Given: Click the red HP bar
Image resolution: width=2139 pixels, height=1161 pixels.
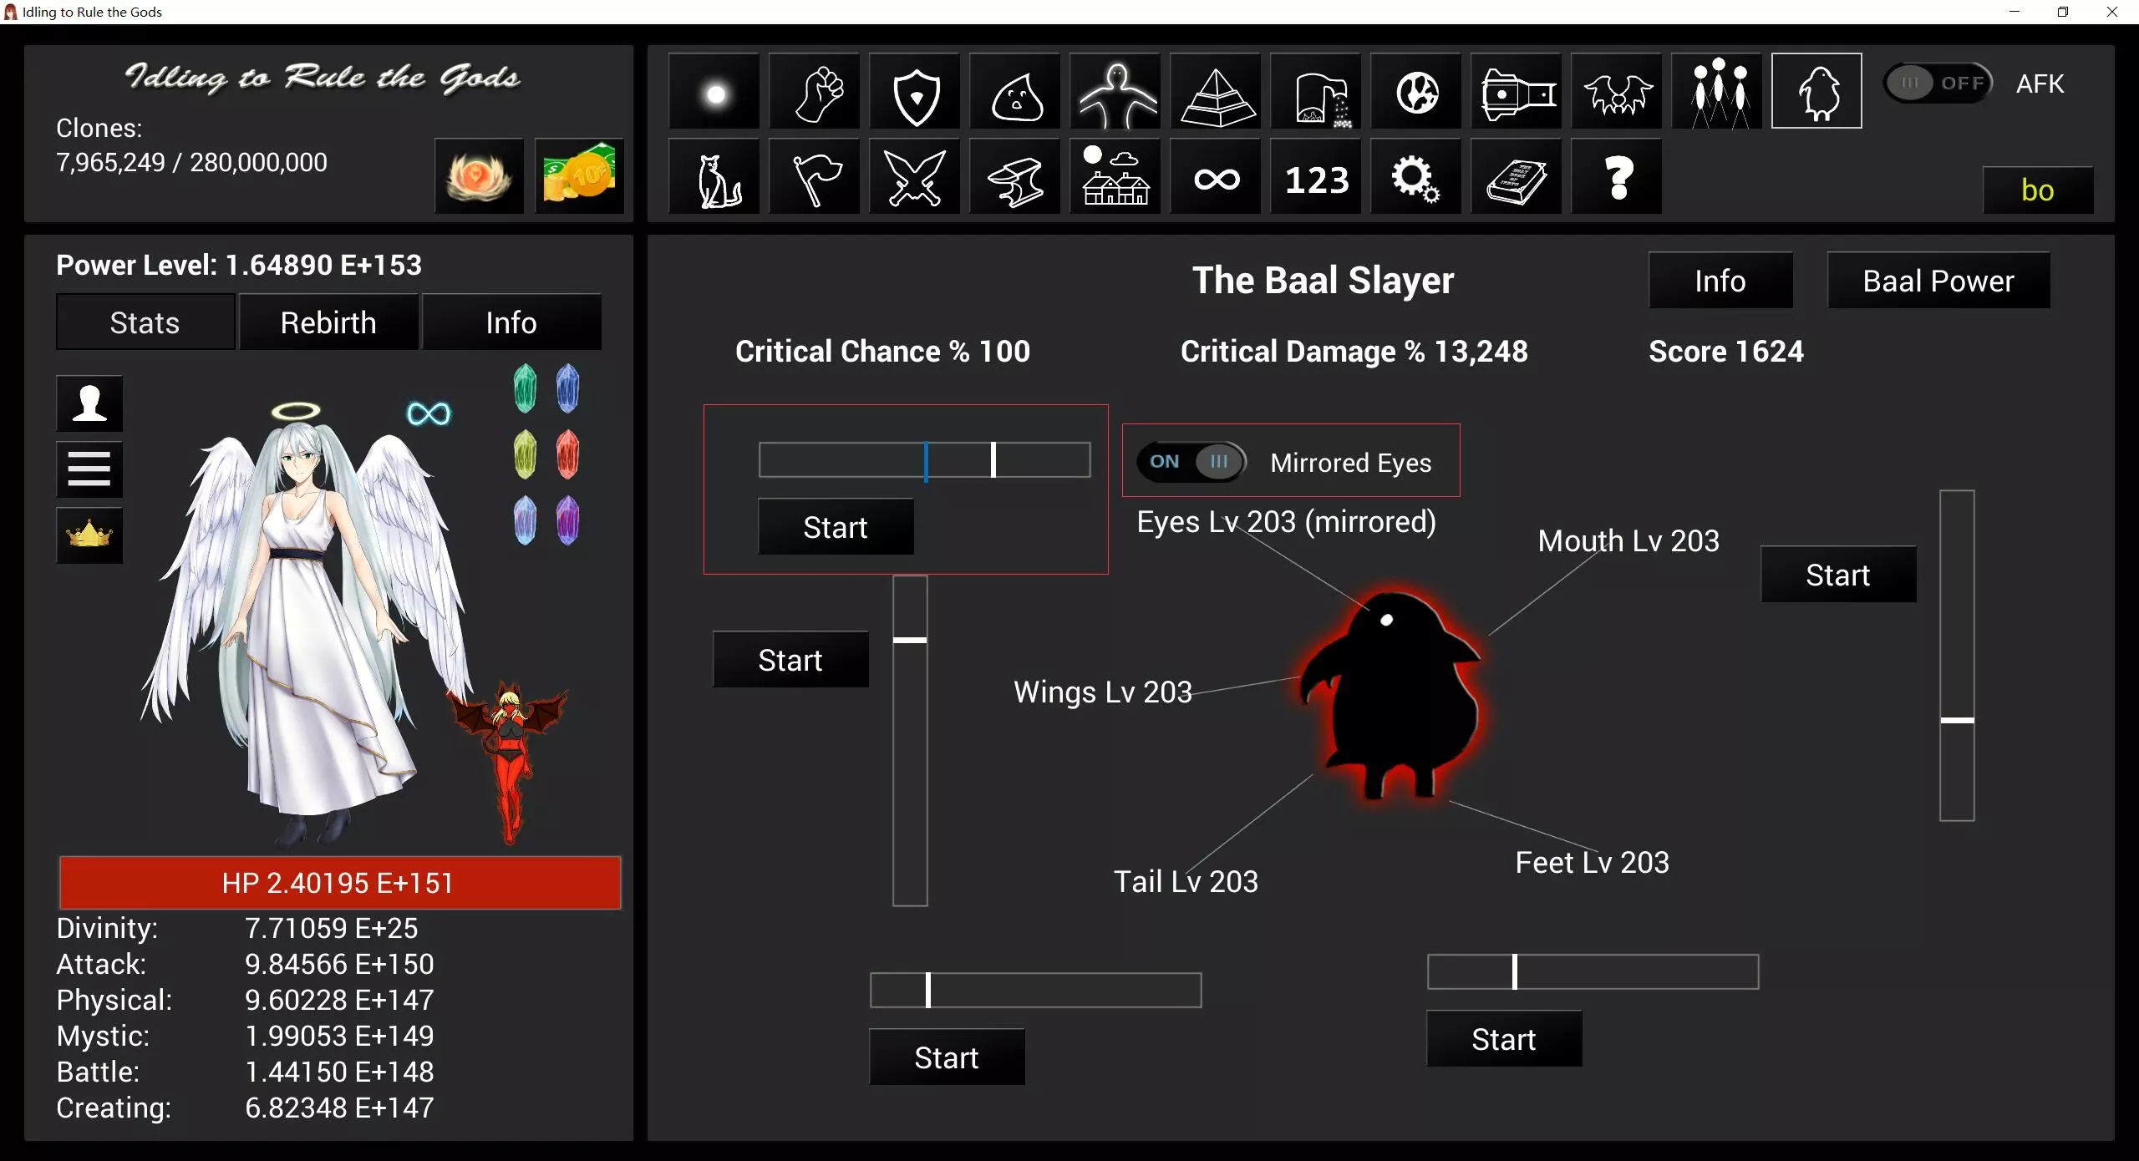Looking at the screenshot, I should pos(338,882).
